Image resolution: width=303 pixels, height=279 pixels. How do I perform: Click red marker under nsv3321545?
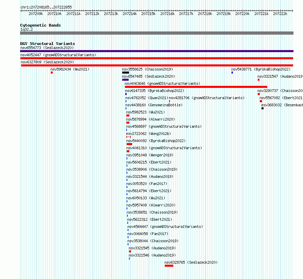coord(130,251)
